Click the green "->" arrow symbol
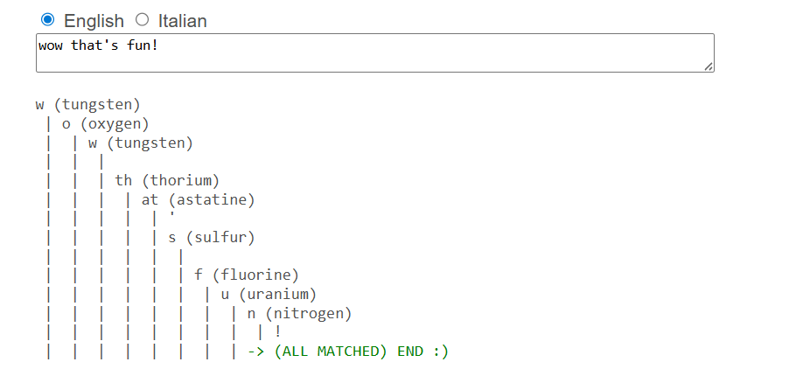 (x=255, y=352)
